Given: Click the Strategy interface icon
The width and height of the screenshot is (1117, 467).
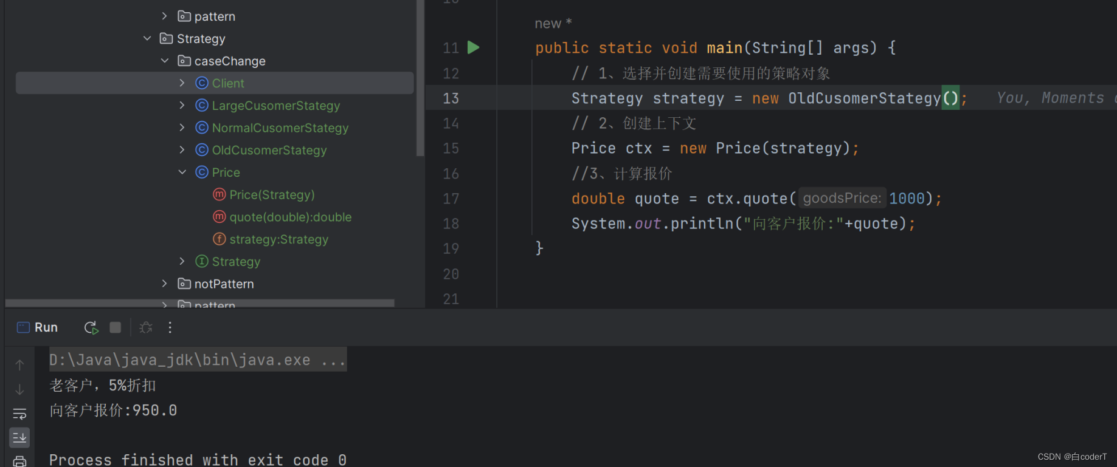Looking at the screenshot, I should pos(202,261).
